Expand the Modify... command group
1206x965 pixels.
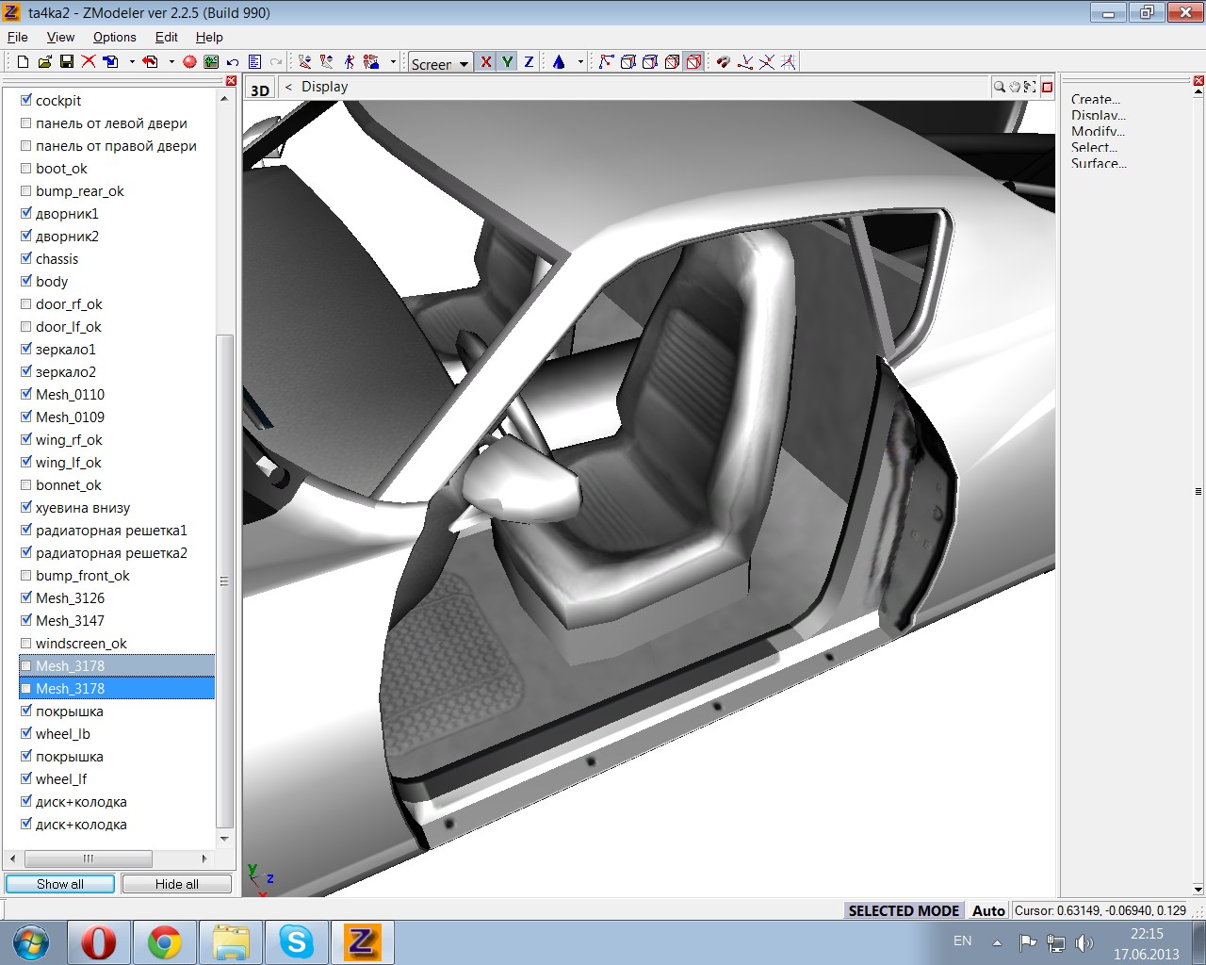1098,131
